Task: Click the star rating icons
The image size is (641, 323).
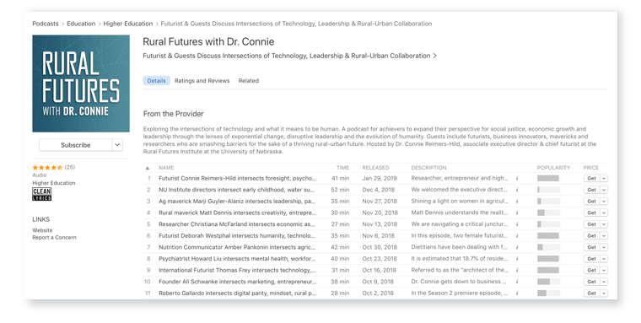Action: click(47, 167)
